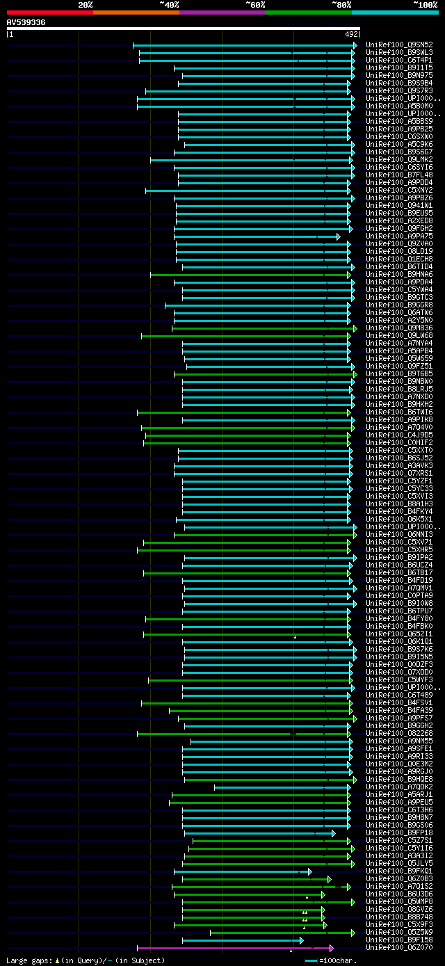
Task: Open hit UniRef100_C6T4P1
Action: pos(399,60)
